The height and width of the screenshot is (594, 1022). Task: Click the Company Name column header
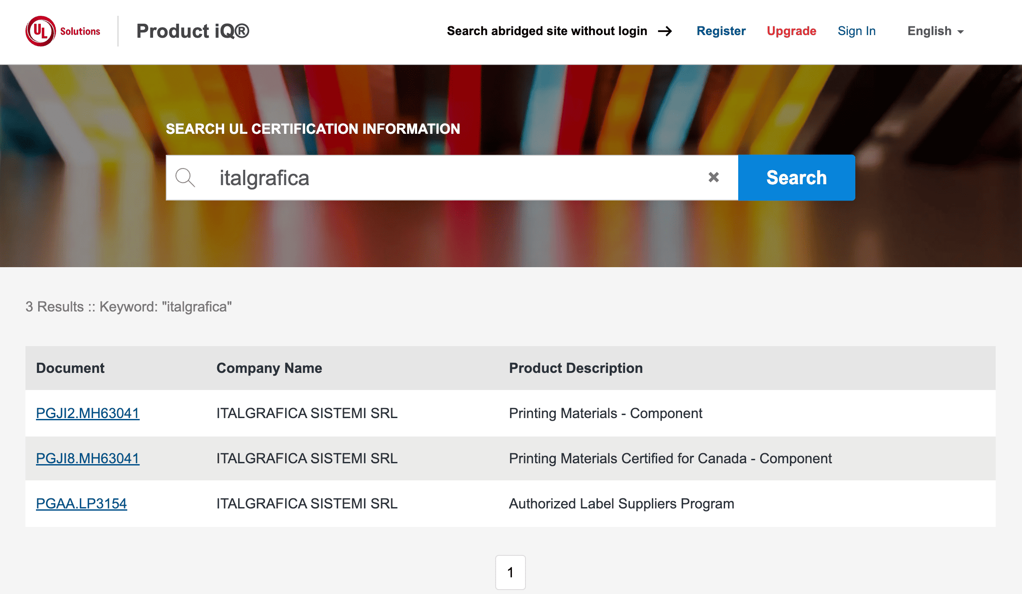(x=269, y=368)
